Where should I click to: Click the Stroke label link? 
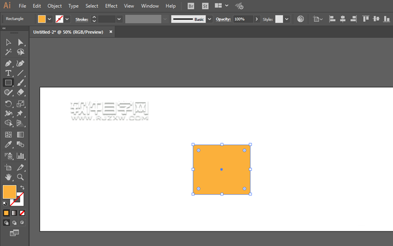tap(82, 19)
